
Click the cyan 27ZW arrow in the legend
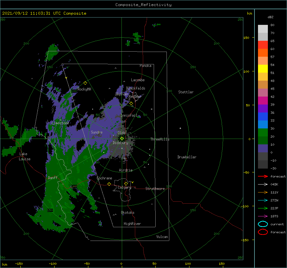coord(263,200)
